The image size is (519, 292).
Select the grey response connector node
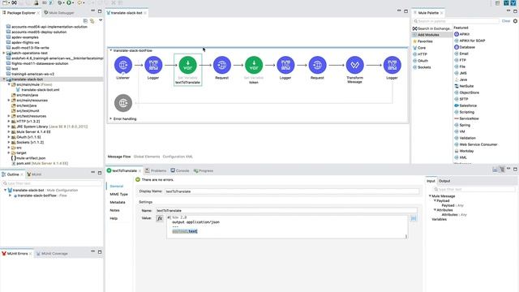(123, 103)
